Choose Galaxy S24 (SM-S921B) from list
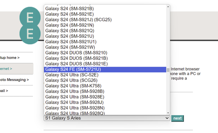218x133 pixels. [x=105, y=9]
